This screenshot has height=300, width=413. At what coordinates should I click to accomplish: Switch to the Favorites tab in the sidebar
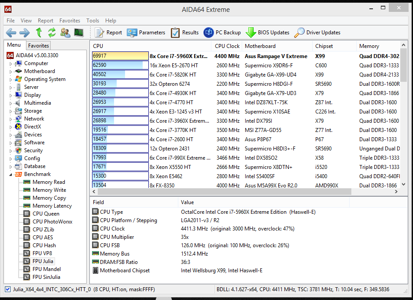38,45
